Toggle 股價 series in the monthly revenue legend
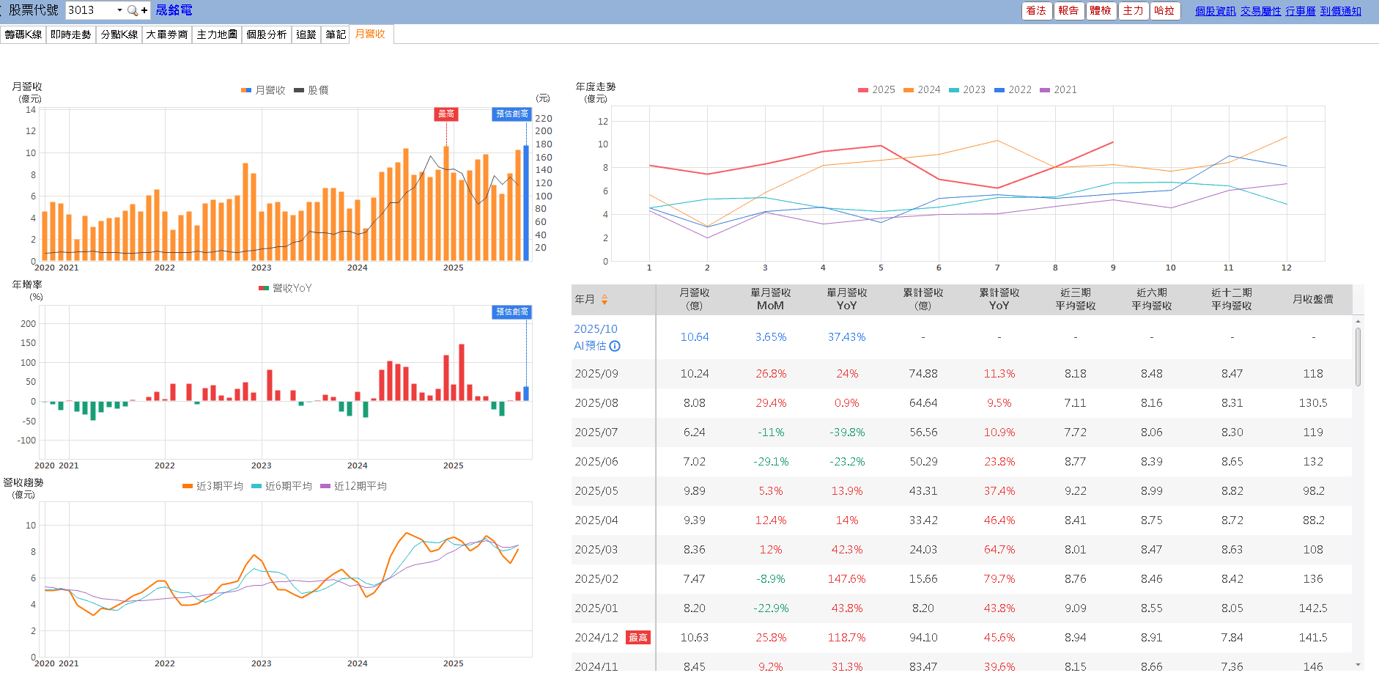 (311, 90)
